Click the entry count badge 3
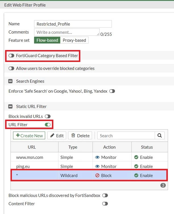Screen dimensions: 174x214 163,185
